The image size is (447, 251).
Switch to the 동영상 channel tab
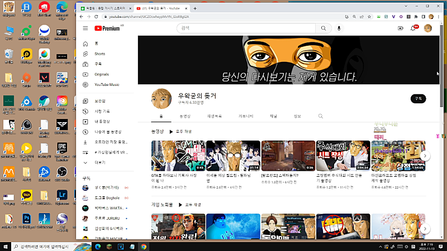point(184,116)
